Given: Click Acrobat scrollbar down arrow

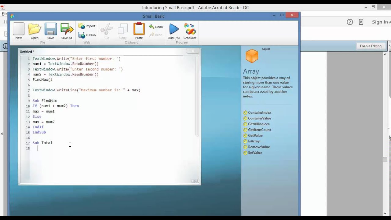Looking at the screenshot, I should 385,213.
